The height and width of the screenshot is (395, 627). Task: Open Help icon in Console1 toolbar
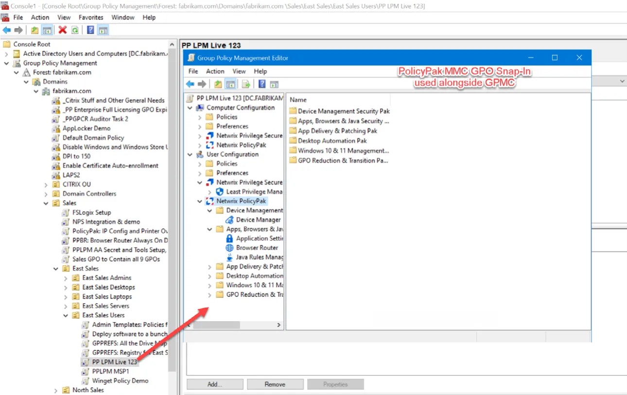(x=90, y=30)
